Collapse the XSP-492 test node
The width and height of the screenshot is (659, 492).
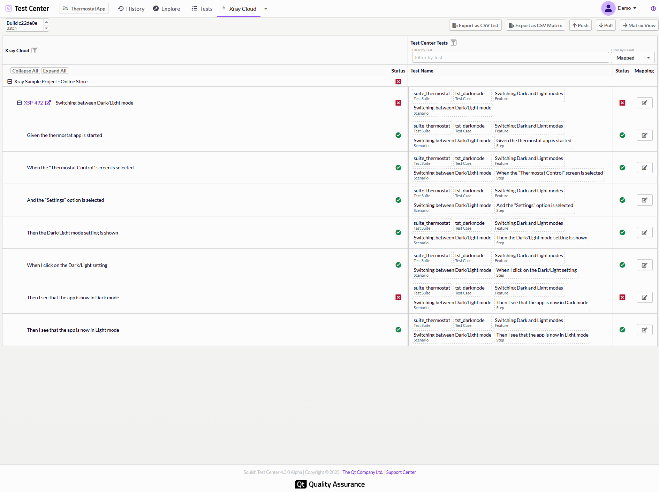coord(19,102)
